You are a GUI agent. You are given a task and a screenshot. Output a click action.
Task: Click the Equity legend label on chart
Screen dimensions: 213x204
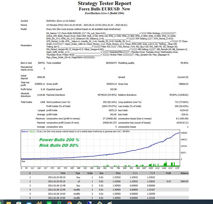(33, 132)
